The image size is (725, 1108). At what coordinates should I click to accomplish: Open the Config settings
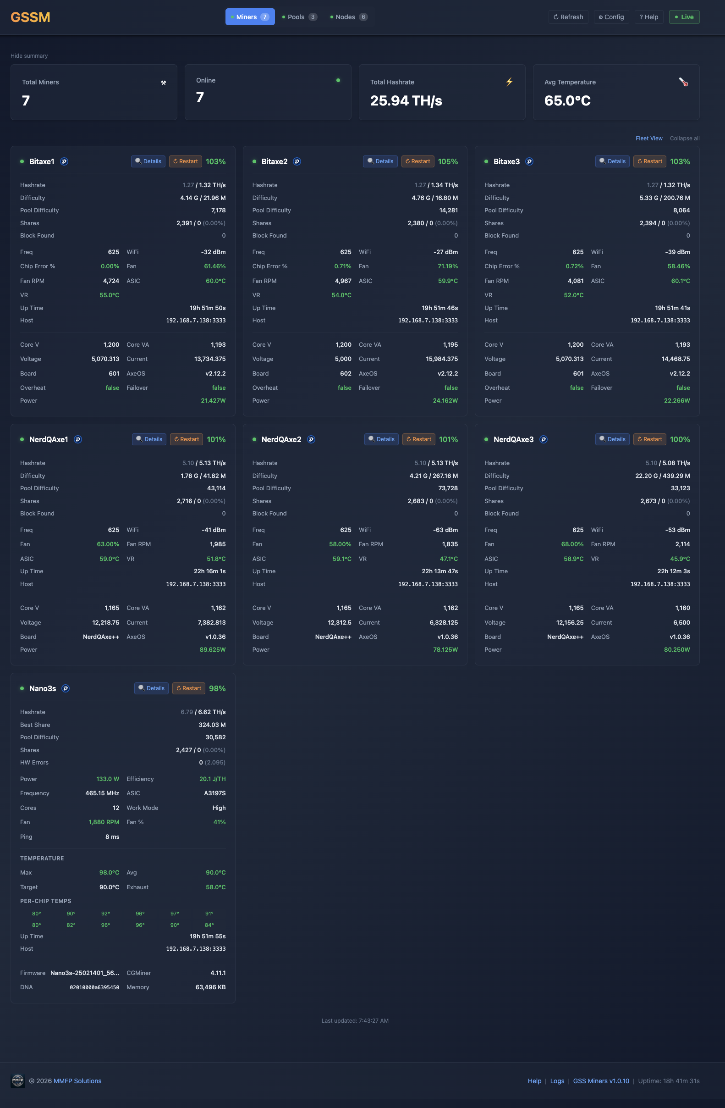(x=611, y=17)
